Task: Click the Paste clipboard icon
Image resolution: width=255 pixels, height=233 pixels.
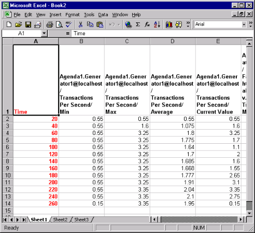Action: pos(100,24)
